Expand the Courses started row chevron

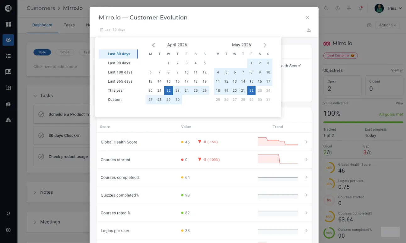[306, 160]
